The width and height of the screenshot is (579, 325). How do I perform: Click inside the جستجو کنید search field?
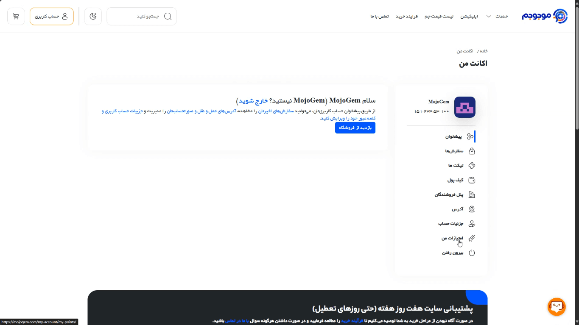[140, 16]
